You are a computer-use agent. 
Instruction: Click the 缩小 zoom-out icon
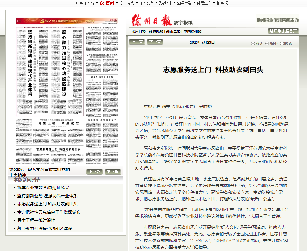pyautogui.click(x=267, y=43)
